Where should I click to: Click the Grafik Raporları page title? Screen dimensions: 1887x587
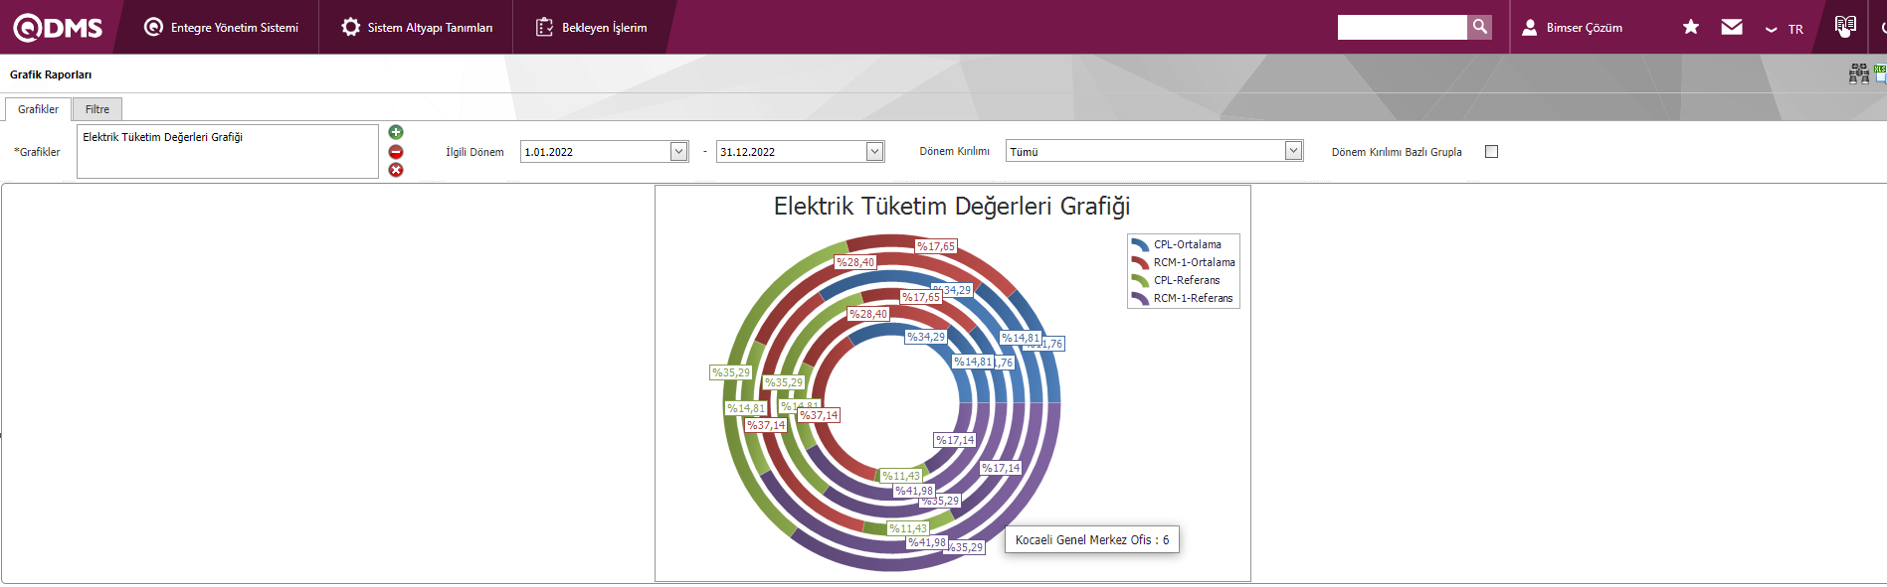tap(51, 74)
